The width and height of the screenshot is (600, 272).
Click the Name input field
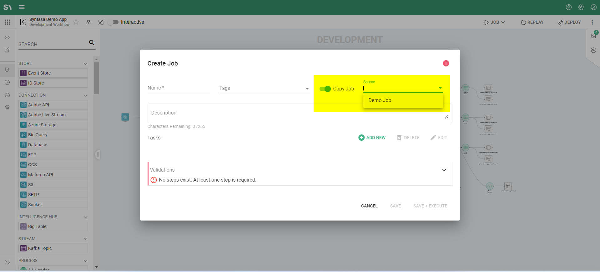tap(179, 88)
